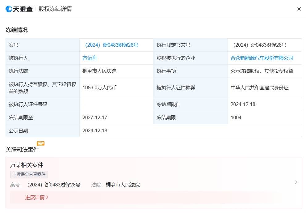Select case number in the 方某相关案件 card
The width and height of the screenshot is (306, 213).
(x=54, y=185)
